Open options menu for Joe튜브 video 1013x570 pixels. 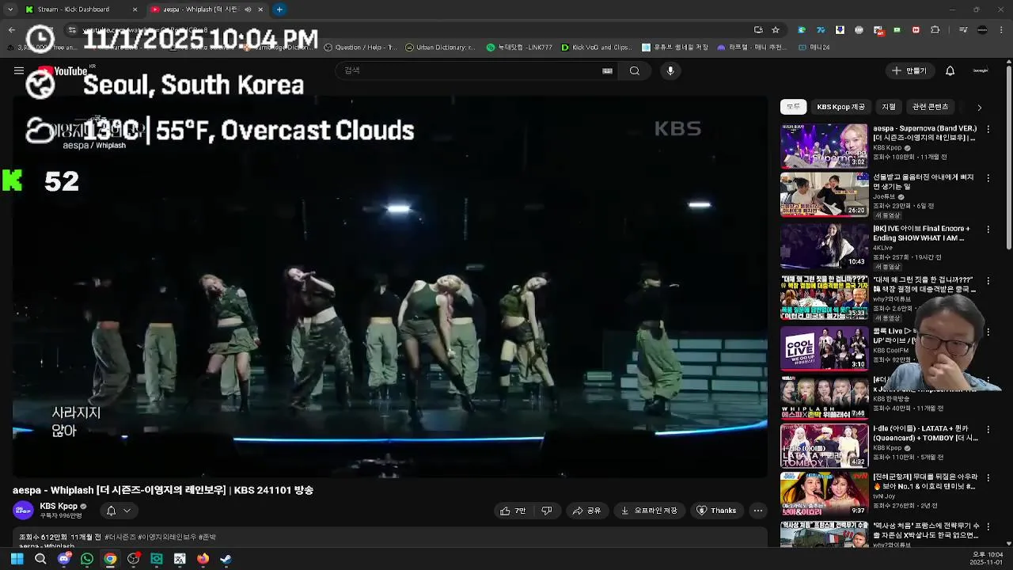point(988,178)
